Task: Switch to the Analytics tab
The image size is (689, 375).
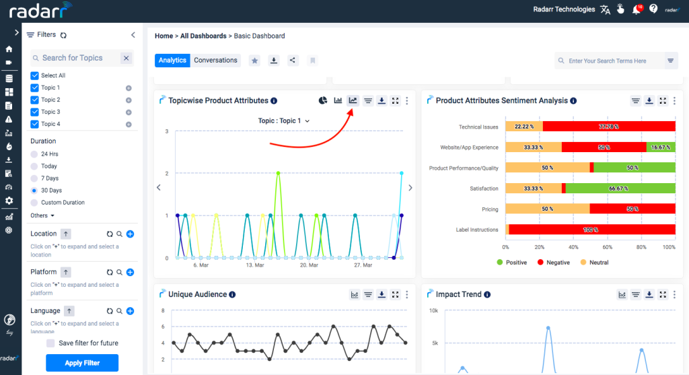Action: [x=172, y=60]
